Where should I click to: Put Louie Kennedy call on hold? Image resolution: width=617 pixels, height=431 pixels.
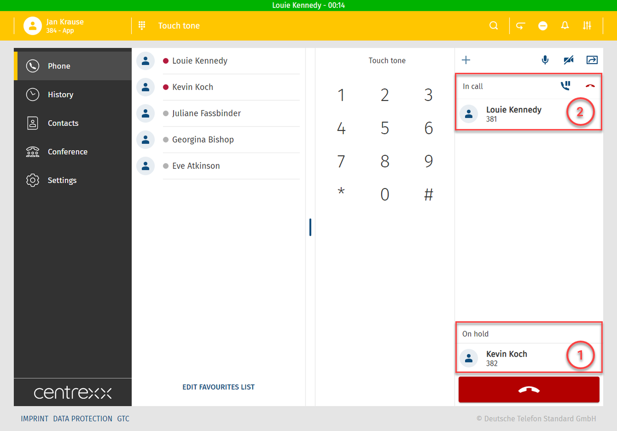coord(565,86)
